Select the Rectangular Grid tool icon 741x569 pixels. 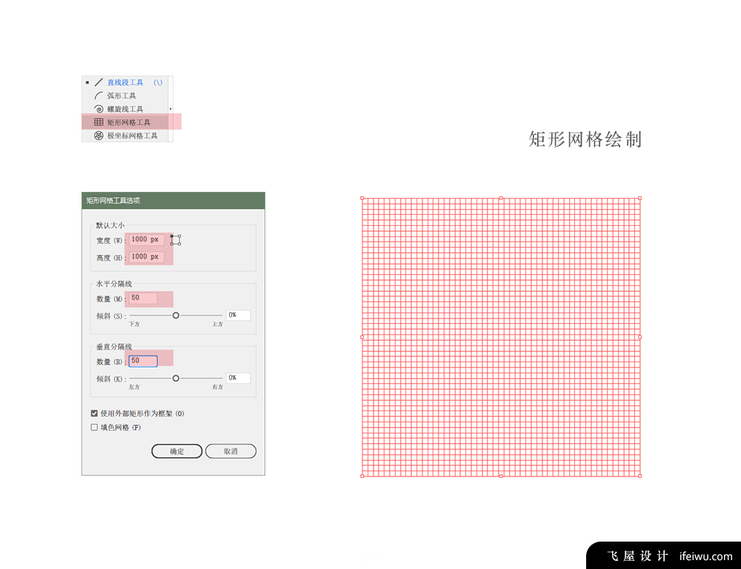[99, 122]
